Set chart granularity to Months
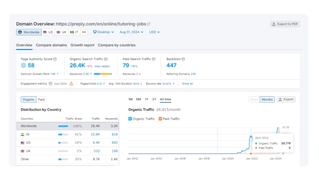319x191 pixels. click(267, 99)
